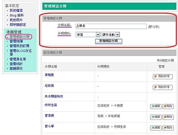Open 邀請朋友 sidebar link
The width and height of the screenshot is (178, 135).
pyautogui.click(x=16, y=69)
